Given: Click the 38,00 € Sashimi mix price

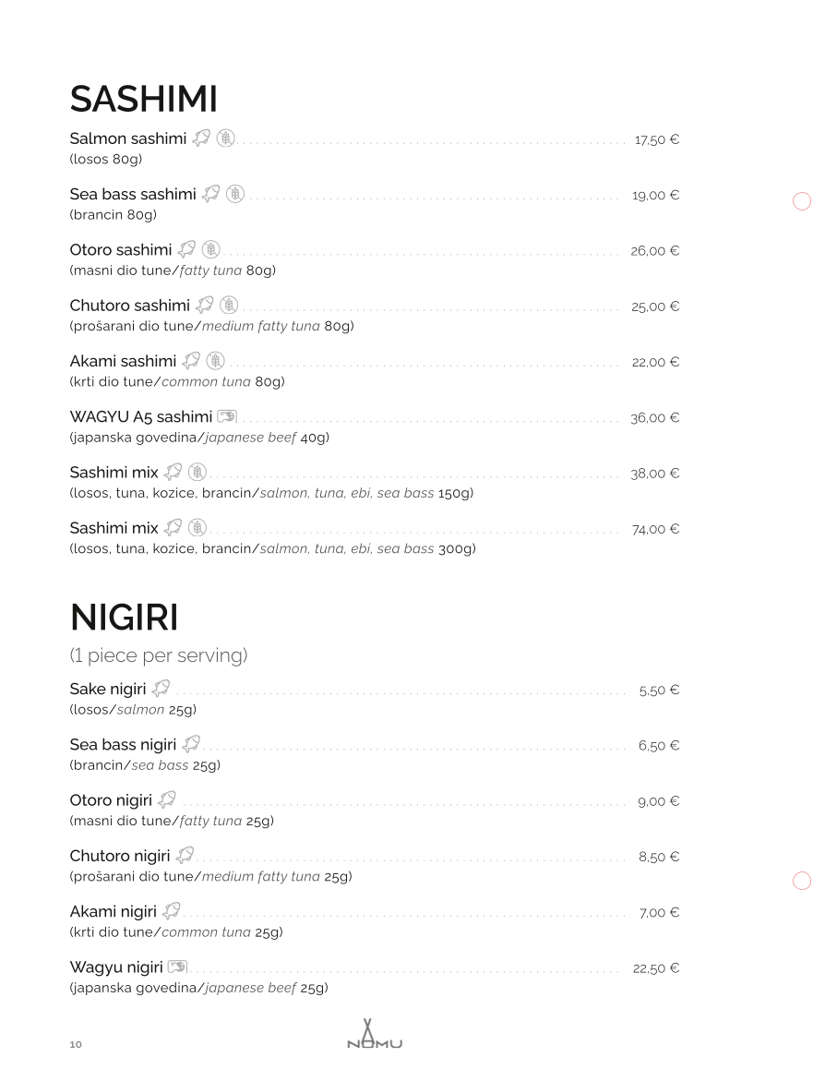Looking at the screenshot, I should click(x=655, y=474).
